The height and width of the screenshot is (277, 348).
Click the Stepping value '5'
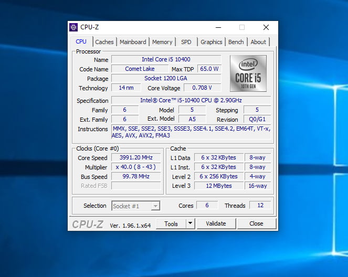tap(257, 110)
